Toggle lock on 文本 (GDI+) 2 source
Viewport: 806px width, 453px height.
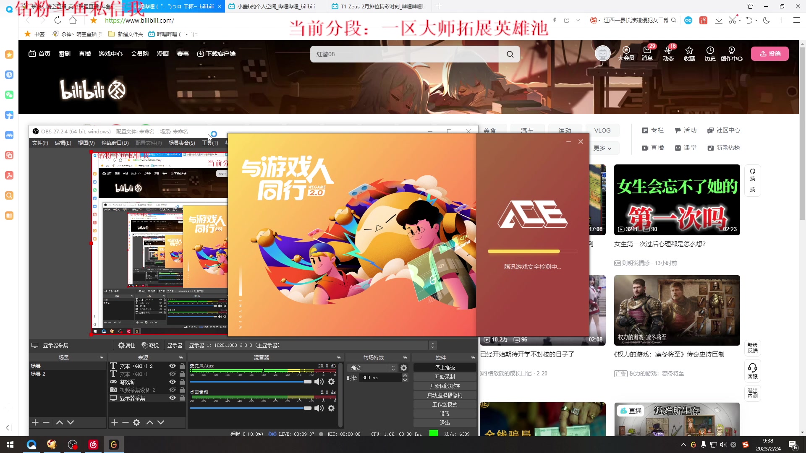(x=182, y=366)
